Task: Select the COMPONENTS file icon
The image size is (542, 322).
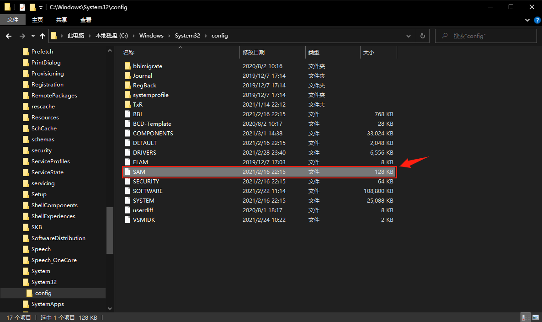Action: (x=128, y=134)
